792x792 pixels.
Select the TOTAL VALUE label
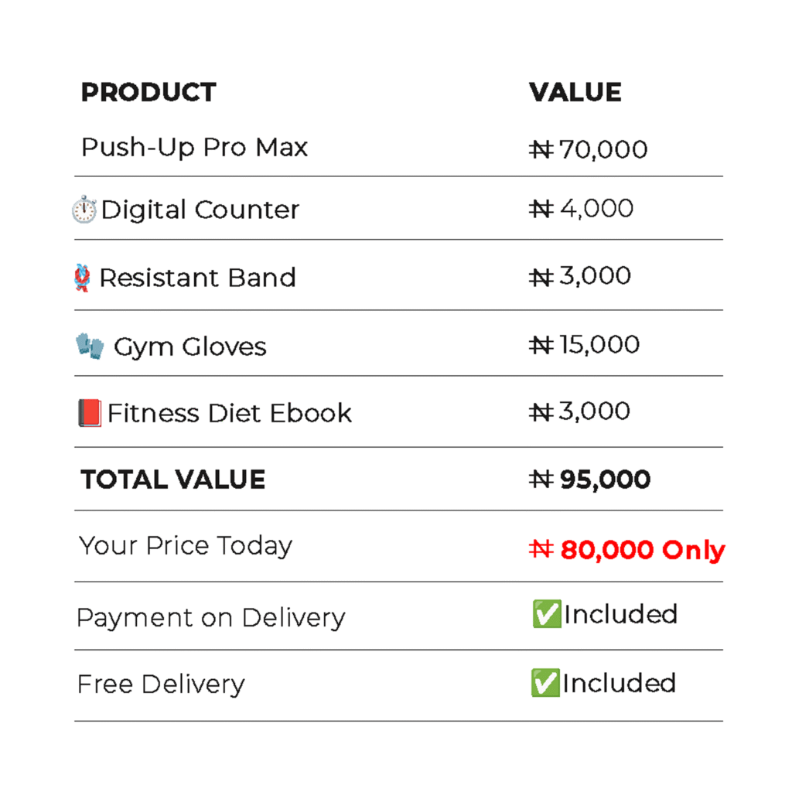pos(172,480)
